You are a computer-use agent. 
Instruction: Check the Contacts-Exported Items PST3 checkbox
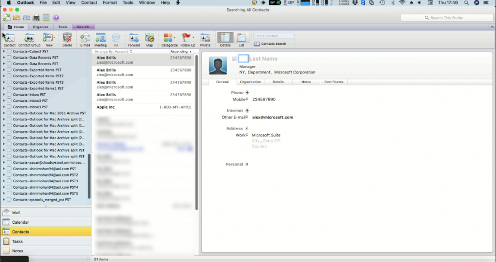(x=9, y=82)
